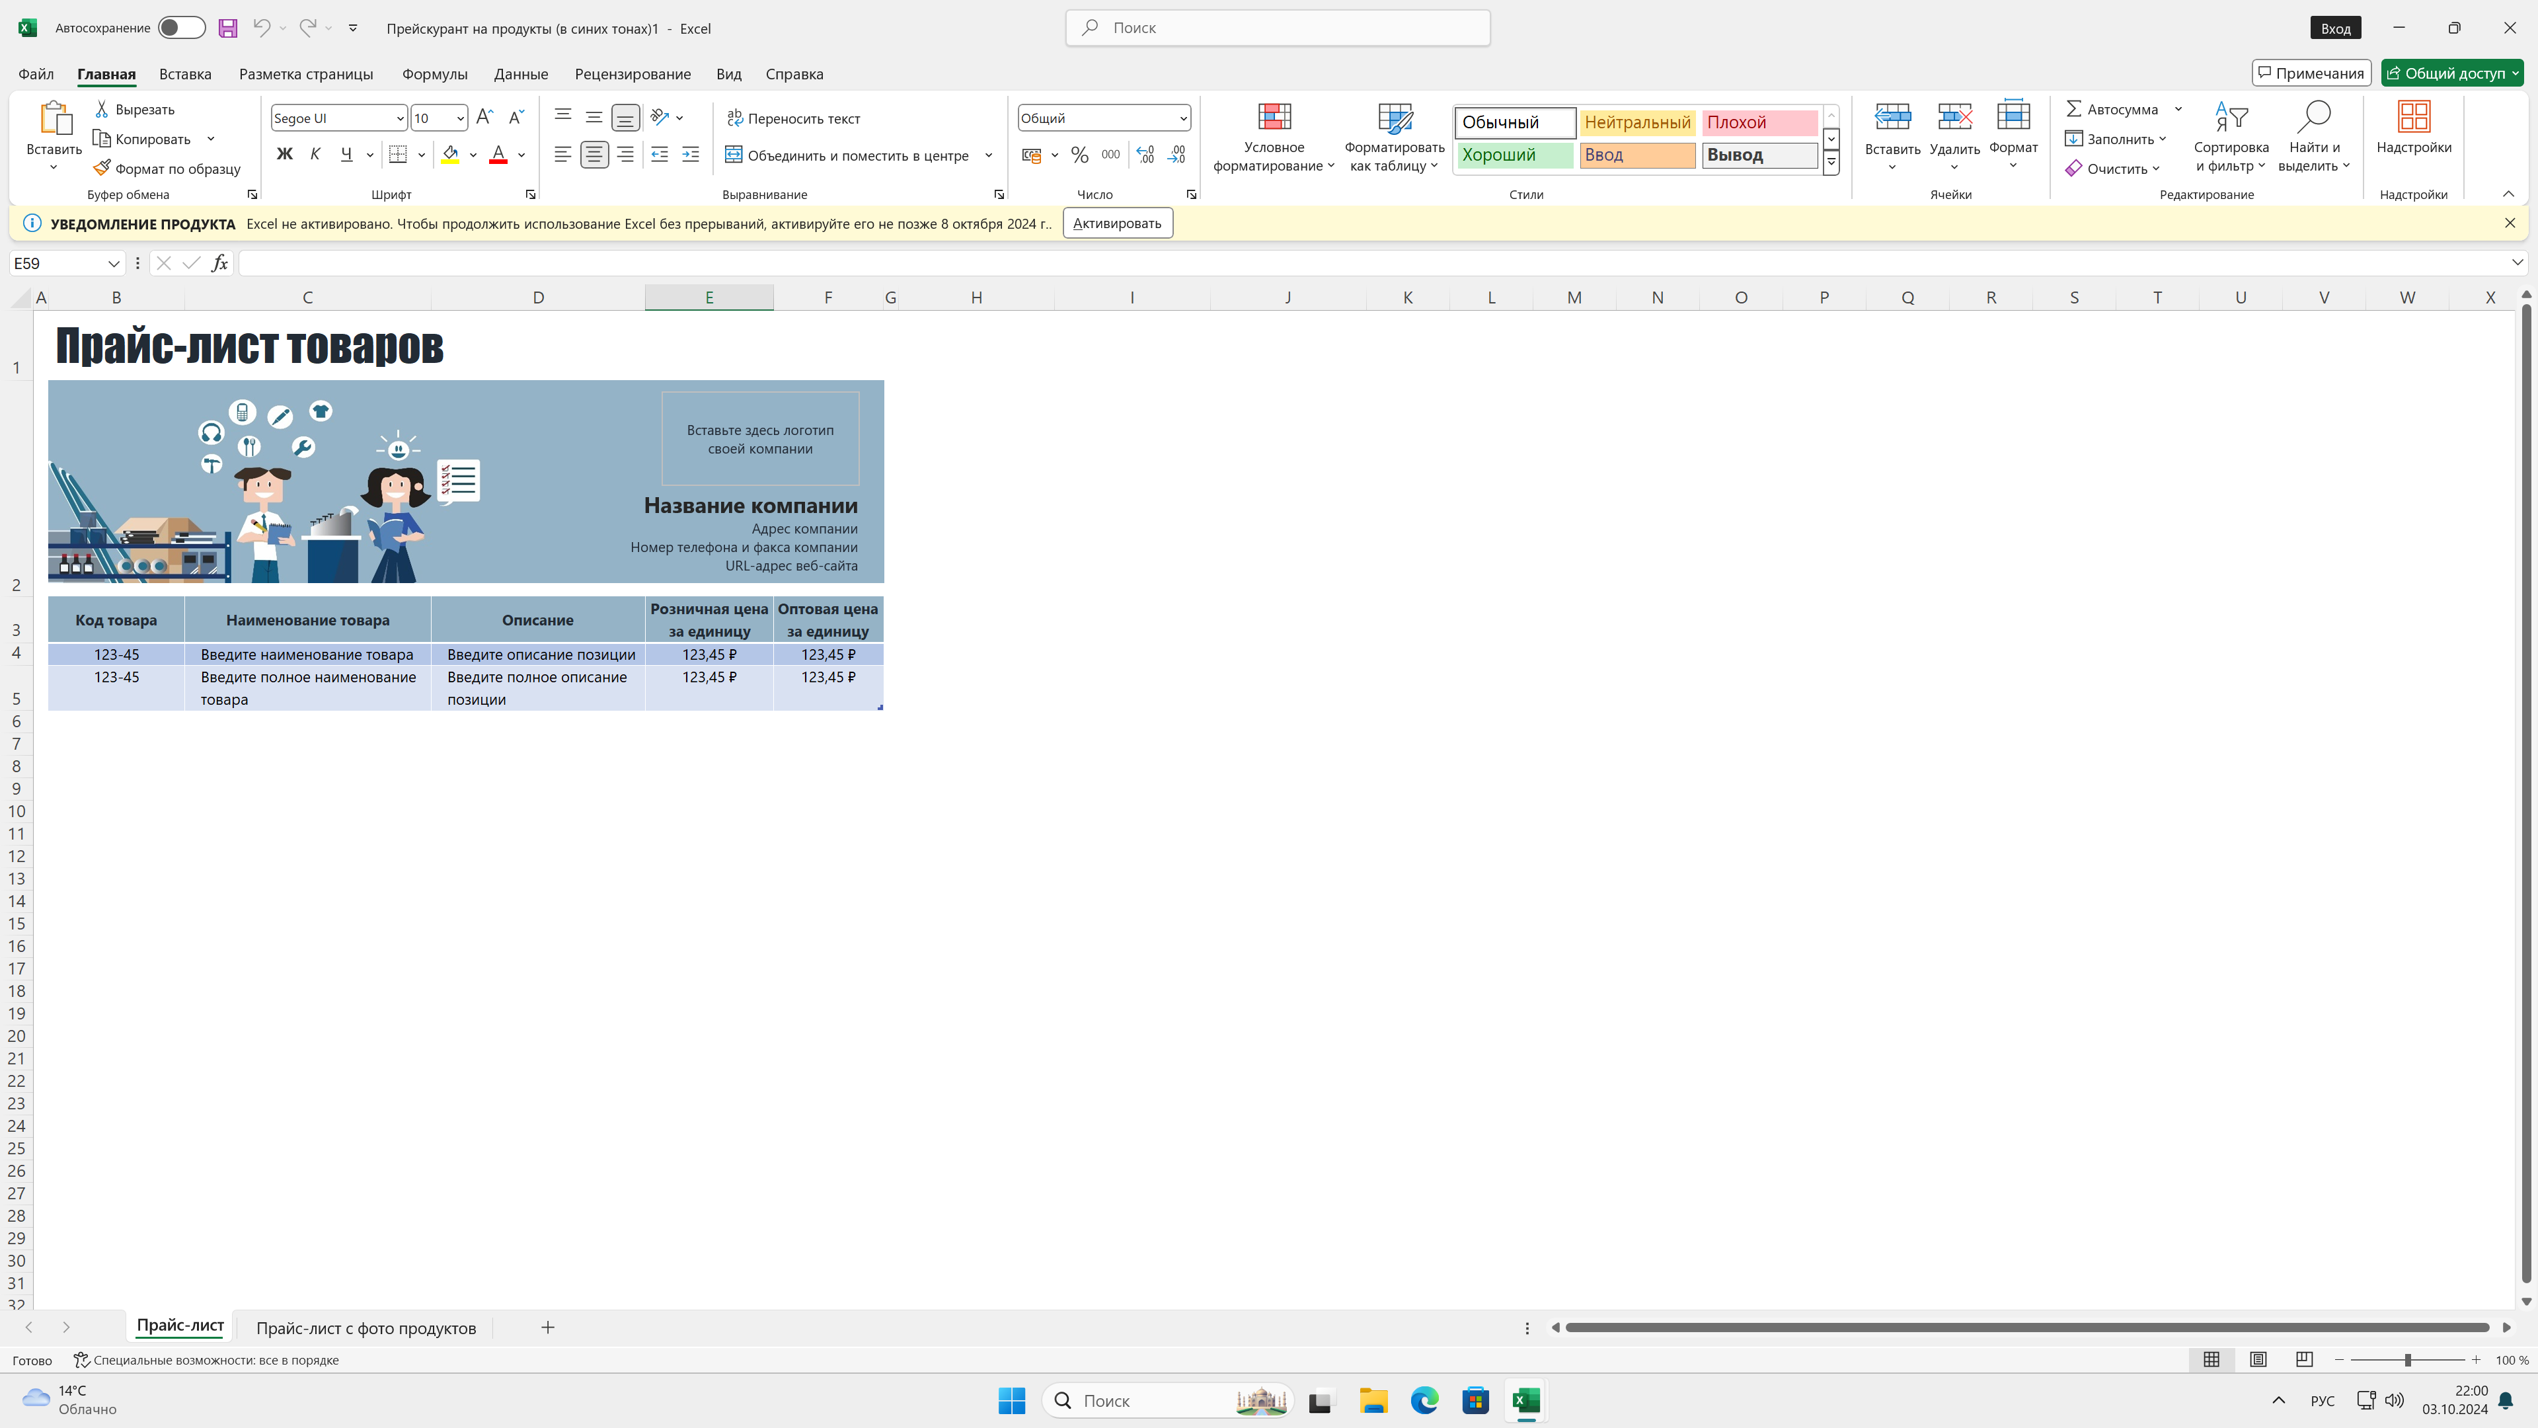Switch to the Данные ribbon tab

[x=521, y=74]
